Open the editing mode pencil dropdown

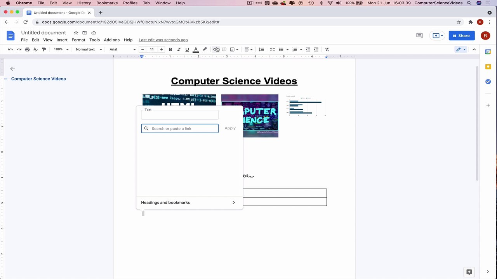click(461, 49)
